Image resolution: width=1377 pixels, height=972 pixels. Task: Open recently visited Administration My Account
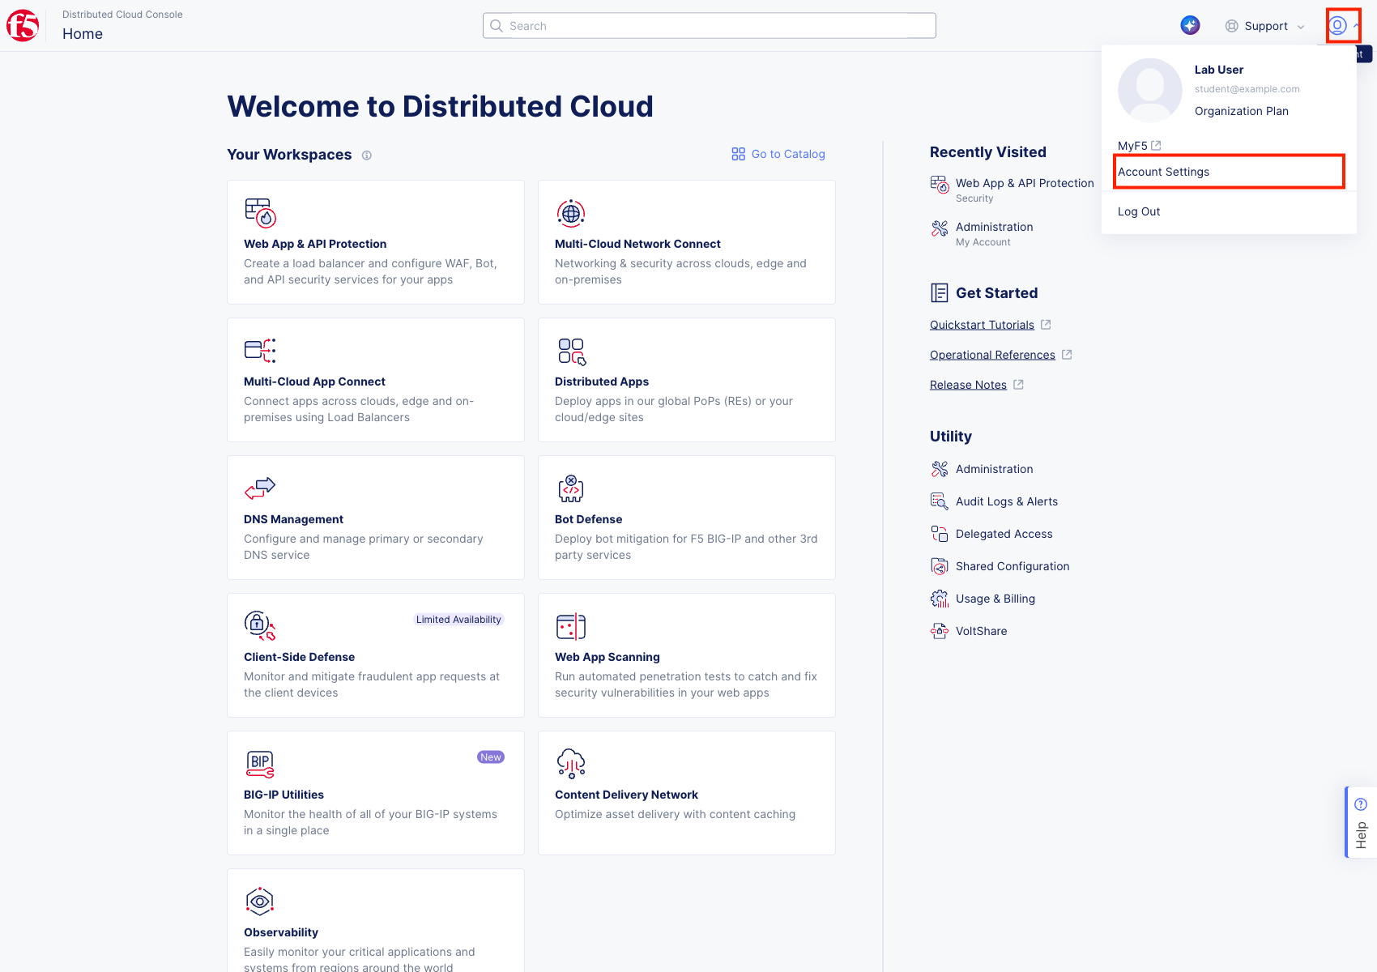coord(994,233)
